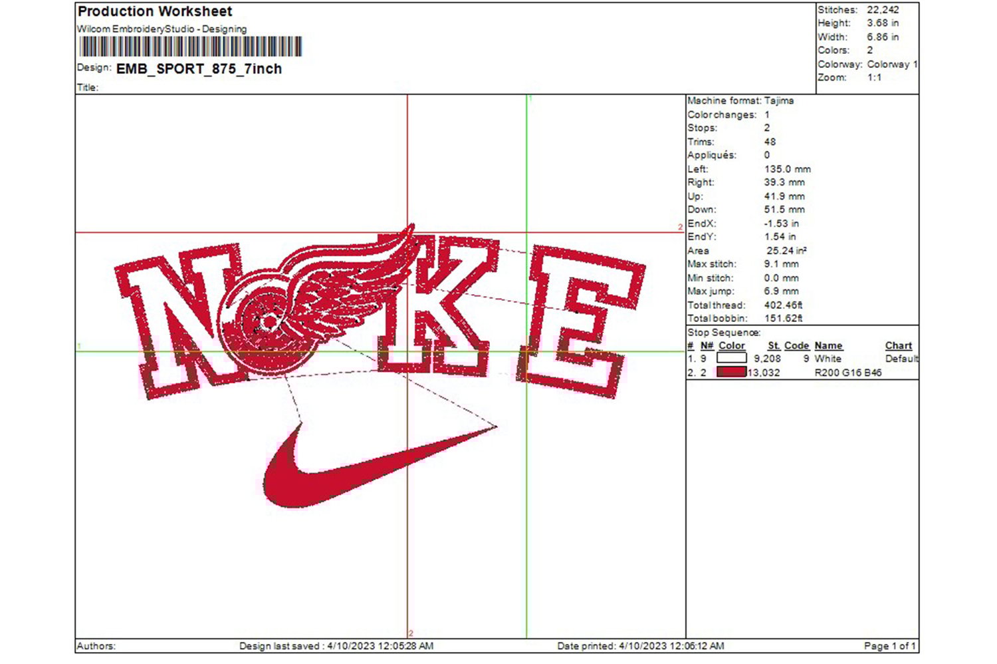Click the stitch count "9,208" in row 1
The image size is (997, 664).
[768, 359]
